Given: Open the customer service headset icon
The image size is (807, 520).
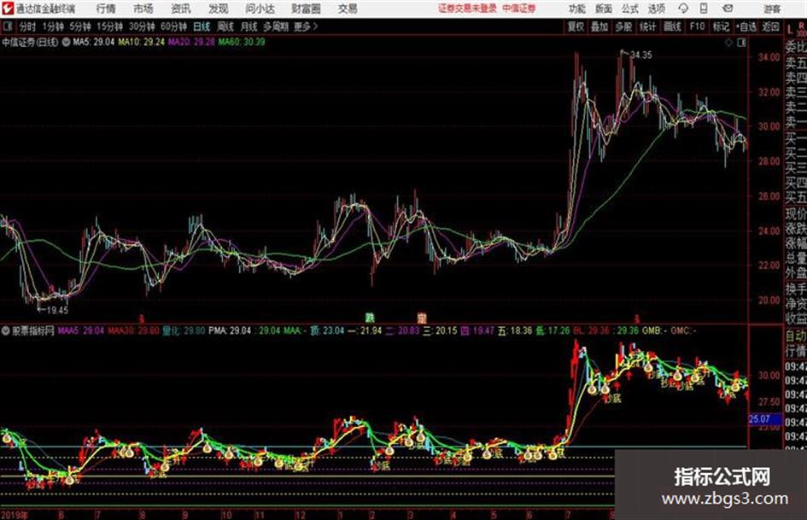Looking at the screenshot, I should (683, 9).
